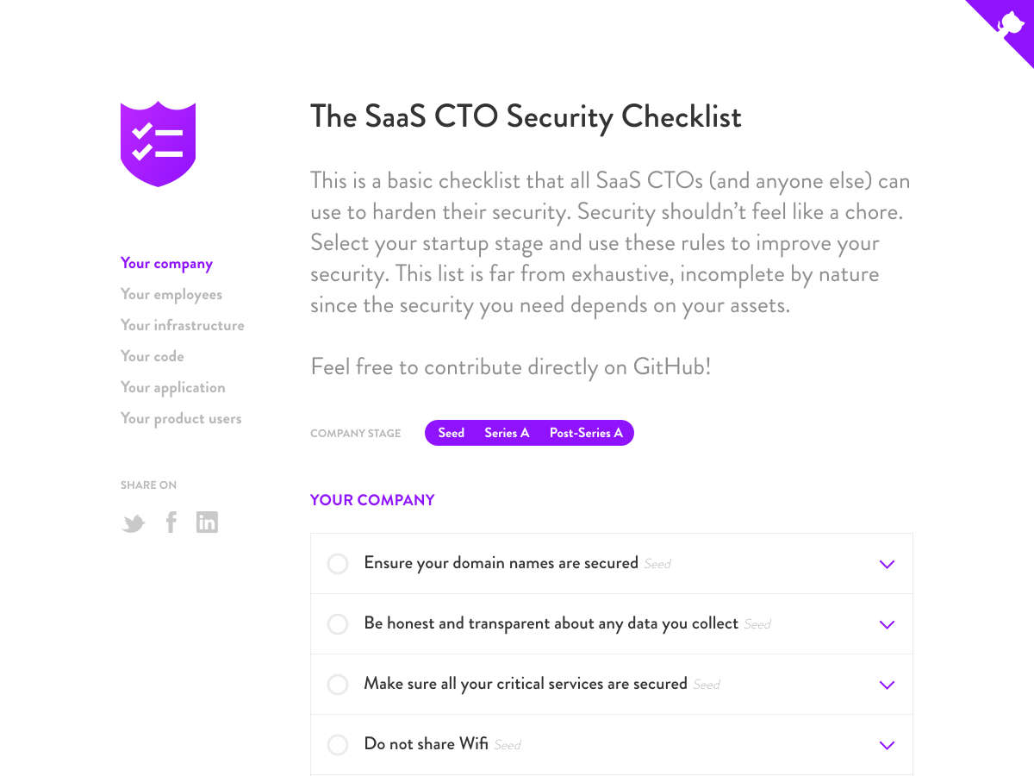Check off 'Make sure all your critical services are secured'
Image resolution: width=1034 pixels, height=776 pixels.
click(x=338, y=684)
